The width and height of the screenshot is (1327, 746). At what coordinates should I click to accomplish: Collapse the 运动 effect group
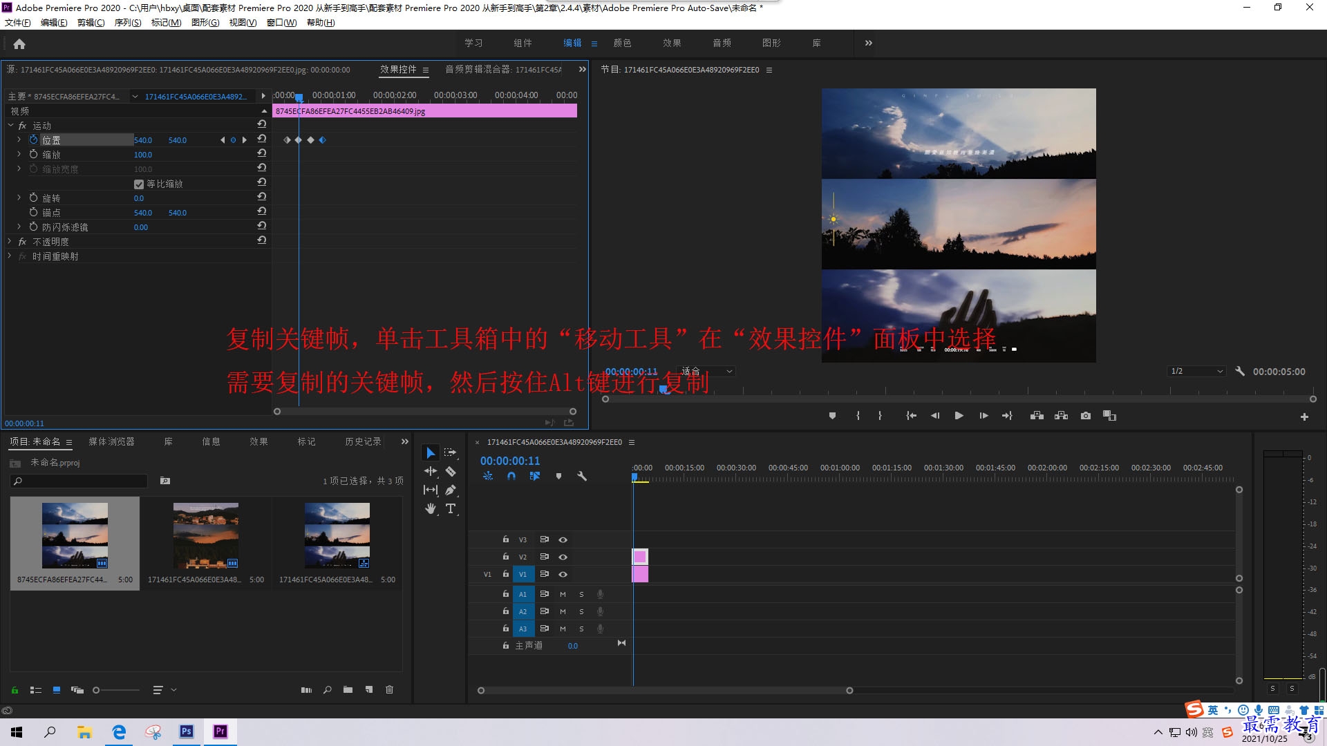[10, 125]
